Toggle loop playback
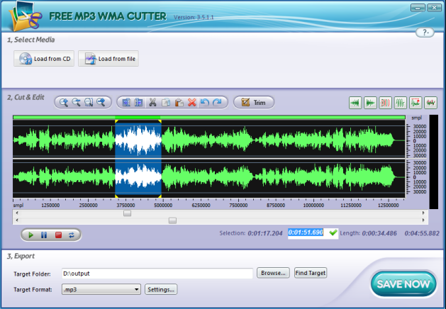Viewport: 446px width, 309px height. point(72,235)
